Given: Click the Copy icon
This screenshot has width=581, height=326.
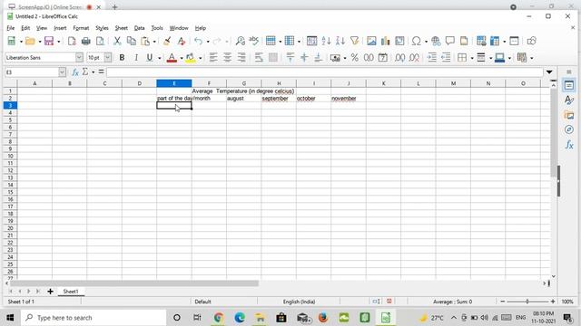Looking at the screenshot, I should pos(131,41).
